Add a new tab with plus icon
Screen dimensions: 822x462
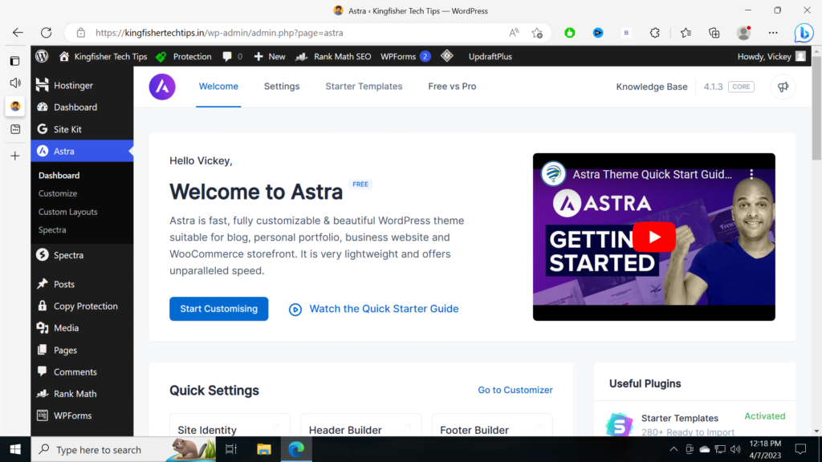coord(14,156)
